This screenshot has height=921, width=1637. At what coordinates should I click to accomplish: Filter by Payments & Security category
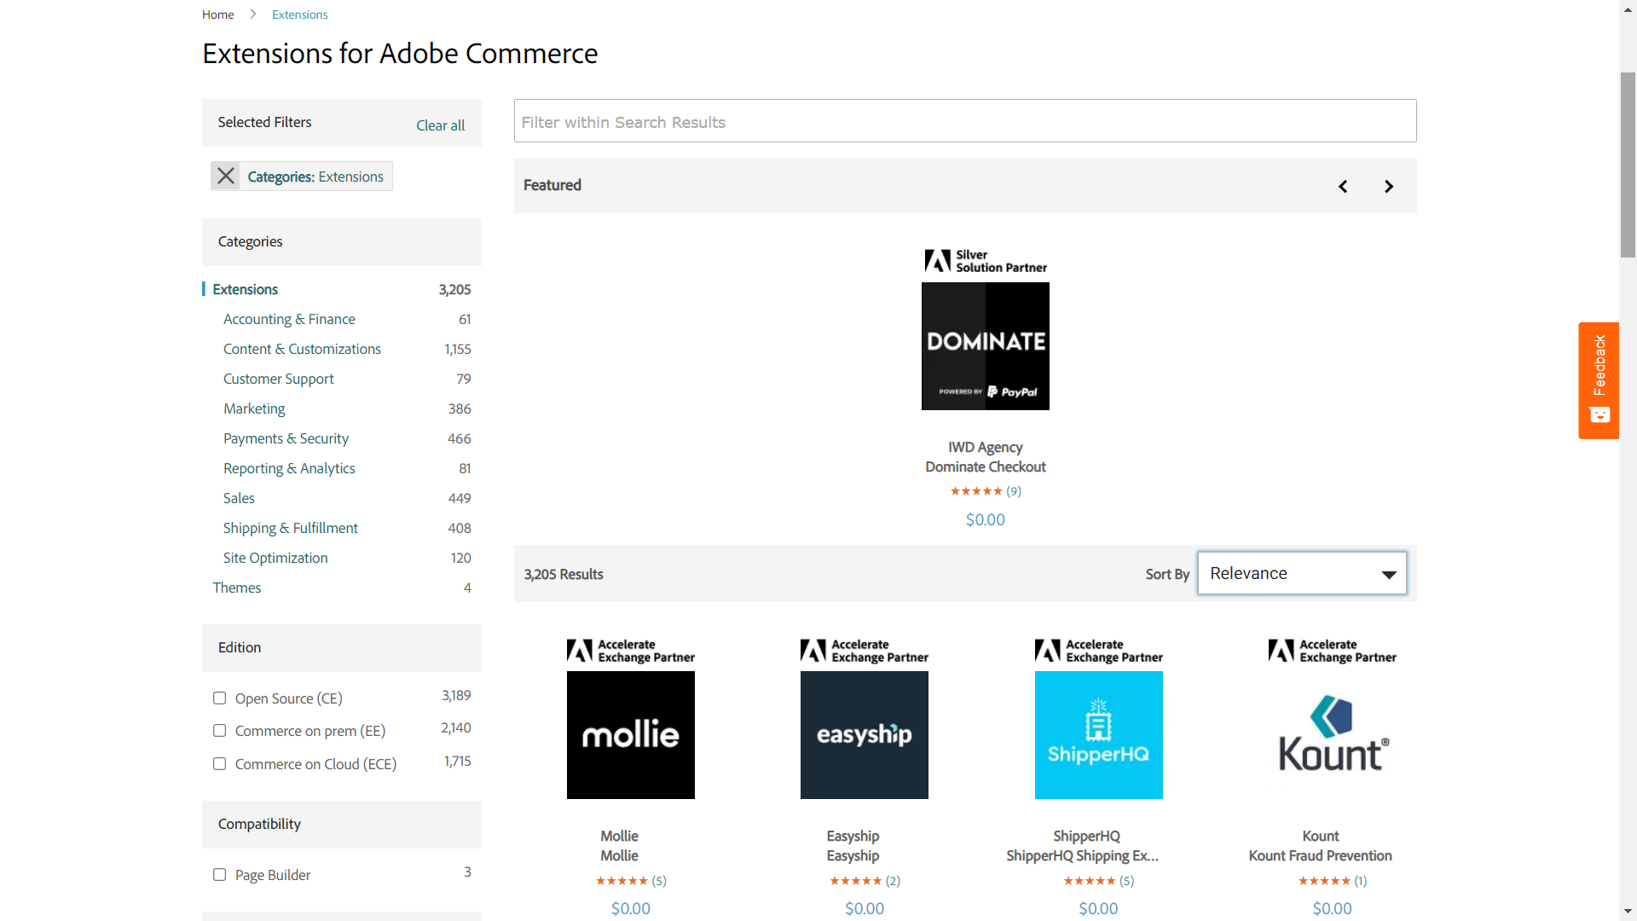pyautogui.click(x=286, y=438)
